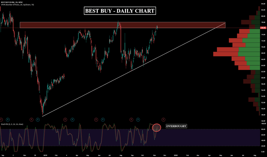Image resolution: width=267 pixels, height=157 pixels.
Task: Click the 30 date label on the time axis
Action: (35, 155)
